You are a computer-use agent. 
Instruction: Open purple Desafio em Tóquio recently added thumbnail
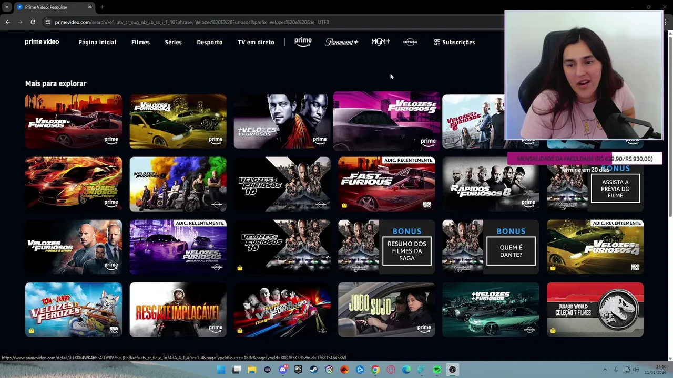tap(178, 247)
